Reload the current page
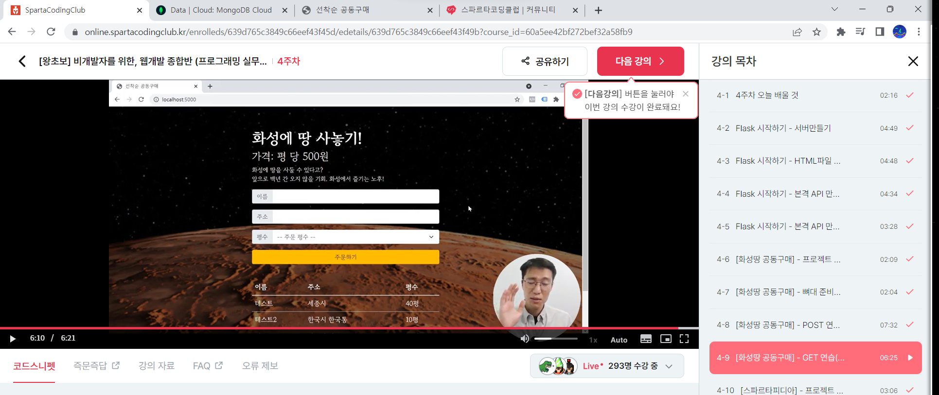939x395 pixels. click(x=51, y=32)
